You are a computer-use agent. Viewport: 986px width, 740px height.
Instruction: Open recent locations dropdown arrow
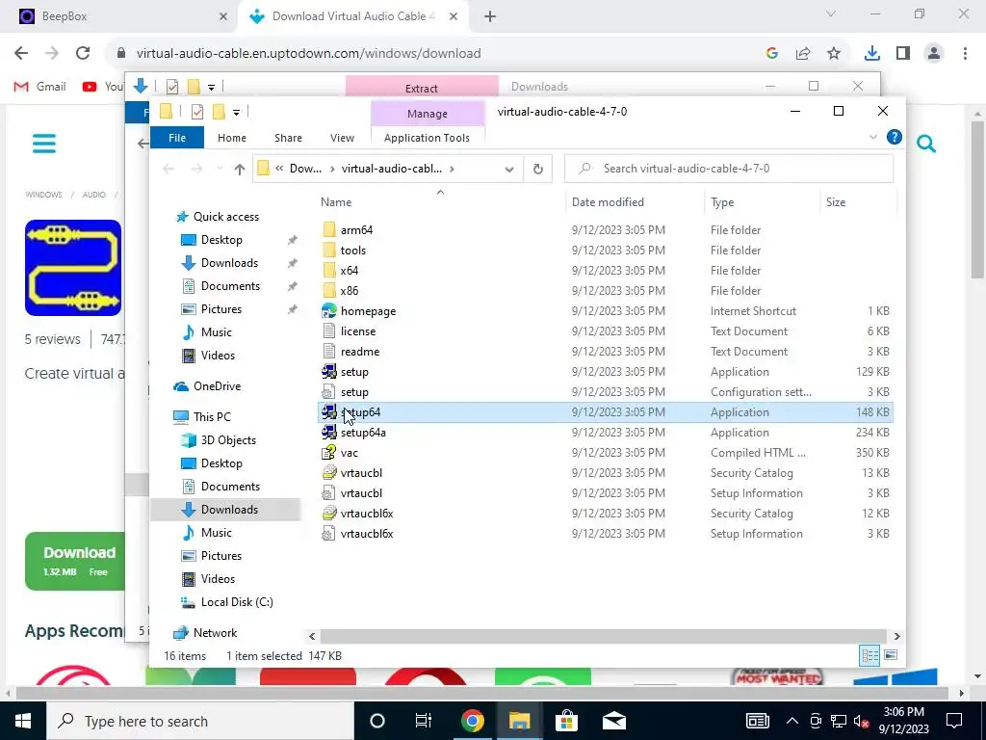(219, 169)
